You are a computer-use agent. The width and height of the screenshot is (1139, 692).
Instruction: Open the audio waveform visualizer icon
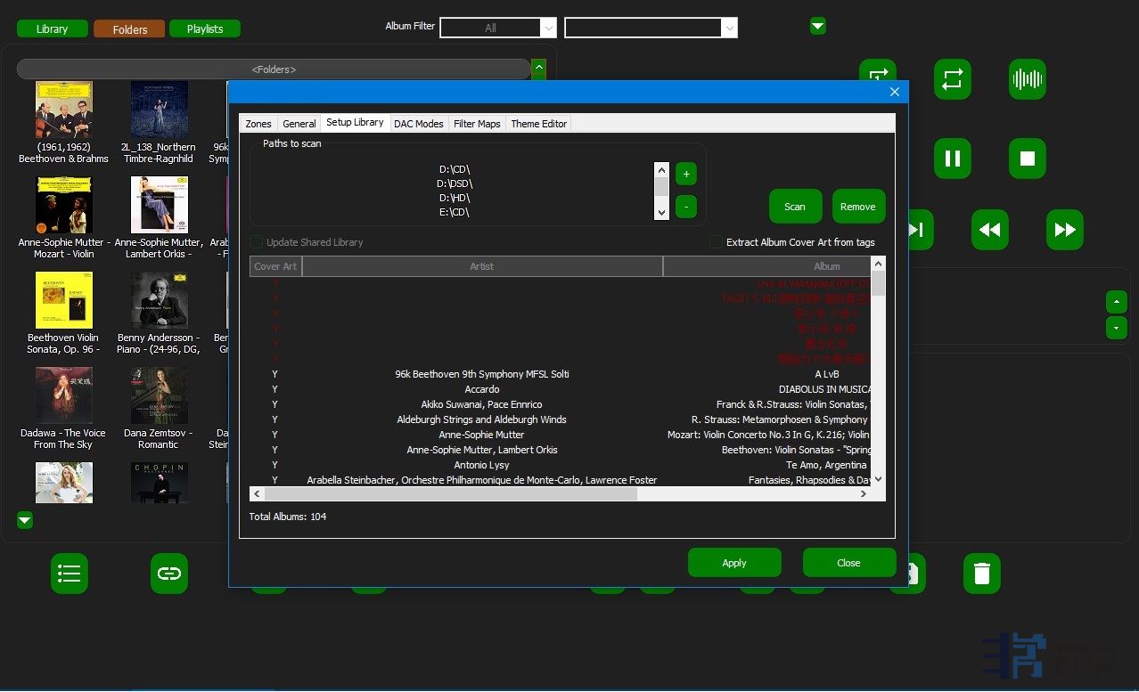[1027, 79]
